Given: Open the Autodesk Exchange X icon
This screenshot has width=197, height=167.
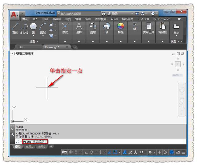Looking at the screenshot, I should click(137, 14).
